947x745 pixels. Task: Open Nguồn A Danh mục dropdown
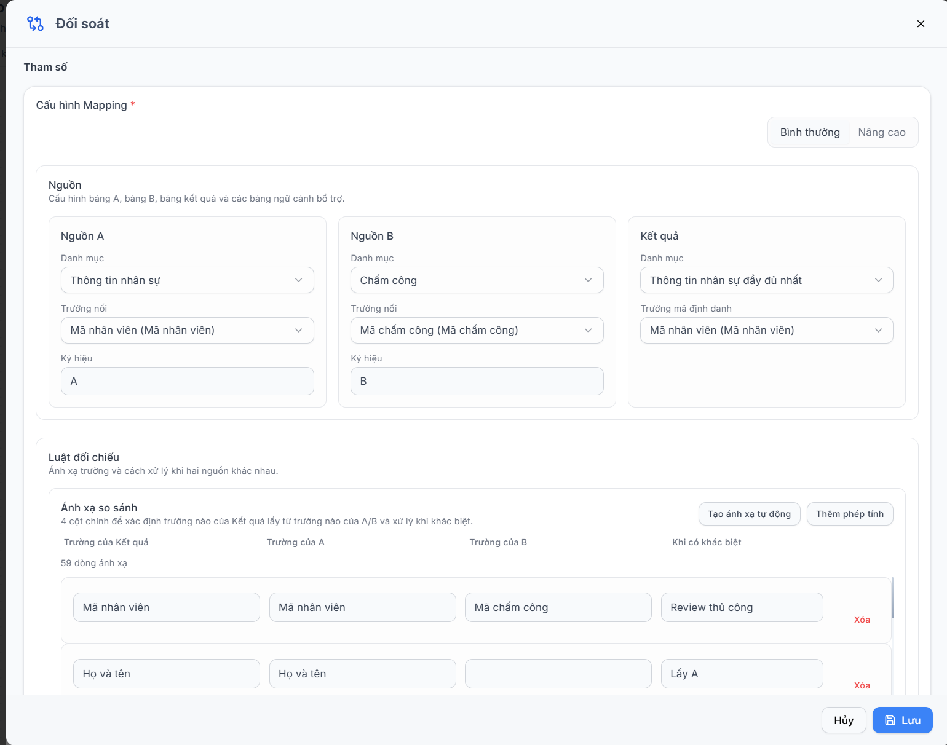(x=188, y=280)
